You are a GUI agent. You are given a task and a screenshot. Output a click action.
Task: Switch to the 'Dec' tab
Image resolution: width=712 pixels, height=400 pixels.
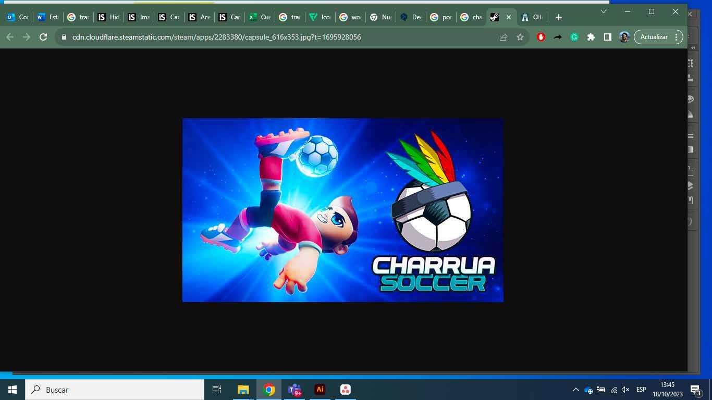[x=410, y=17]
